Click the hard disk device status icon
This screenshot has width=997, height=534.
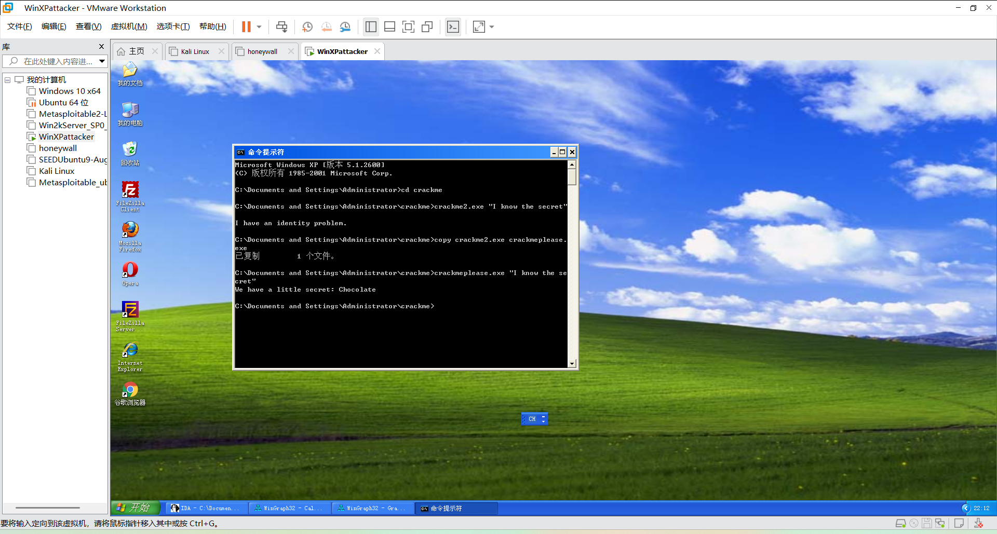901,523
